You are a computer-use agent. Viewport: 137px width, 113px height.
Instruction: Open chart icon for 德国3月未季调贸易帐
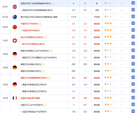point(133,77)
